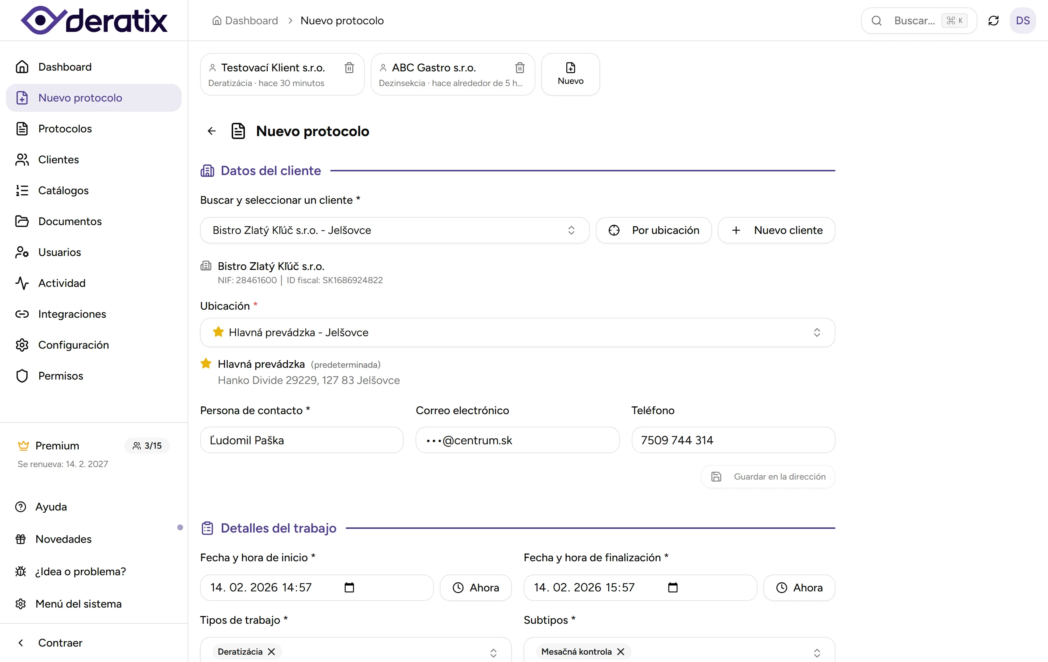Click the refresh sync icon in the header

[993, 21]
